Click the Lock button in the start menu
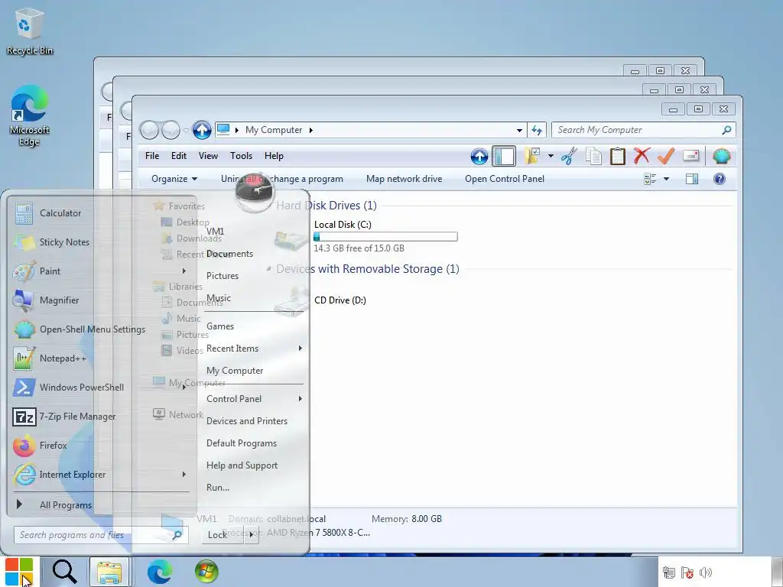Image resolution: width=783 pixels, height=587 pixels. (223, 534)
